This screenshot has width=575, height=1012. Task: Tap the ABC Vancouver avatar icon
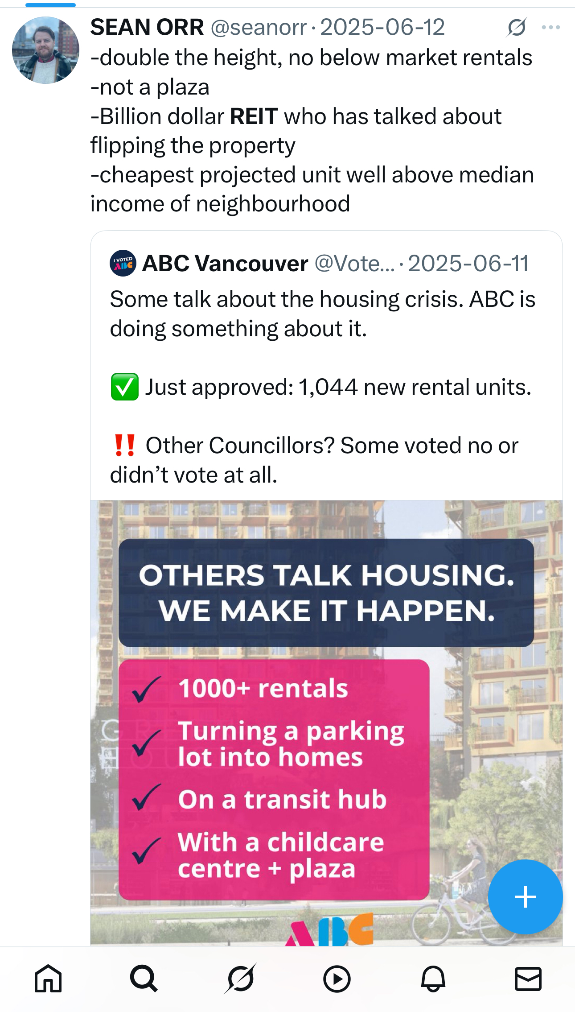point(123,263)
